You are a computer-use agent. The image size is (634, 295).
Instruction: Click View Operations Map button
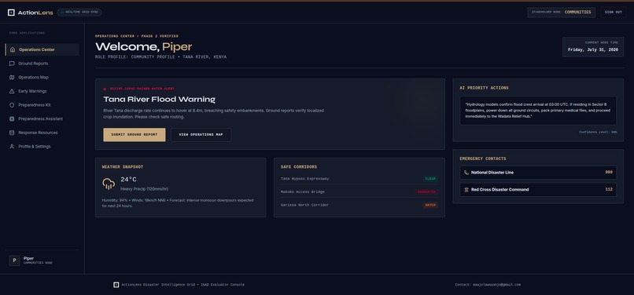coord(201,135)
